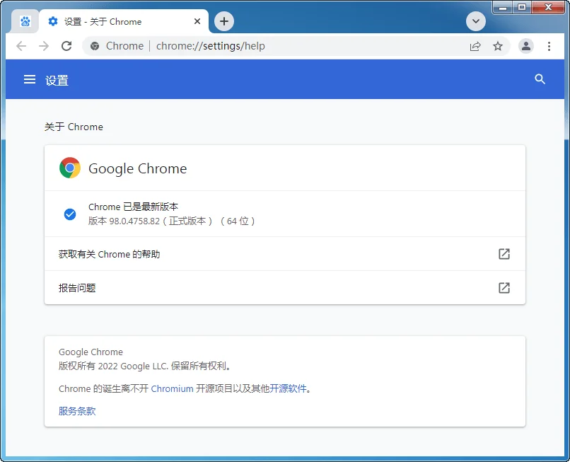Open the user profile avatar icon
This screenshot has width=570, height=462.
click(526, 46)
